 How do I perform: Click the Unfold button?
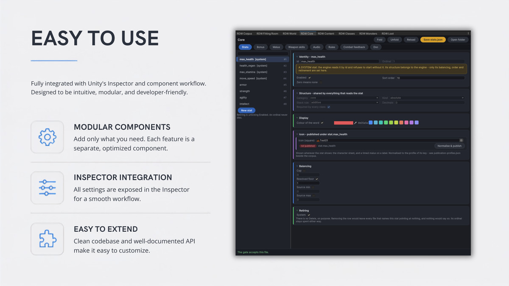(x=394, y=40)
